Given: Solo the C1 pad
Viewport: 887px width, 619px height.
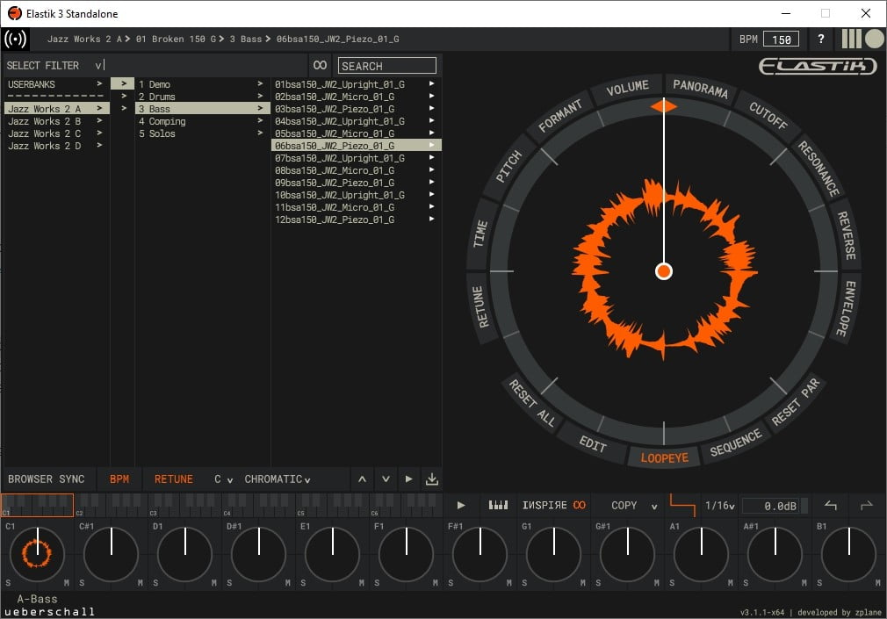Looking at the screenshot, I should 8,583.
